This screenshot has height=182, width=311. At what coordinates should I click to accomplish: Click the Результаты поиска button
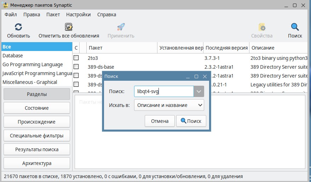tap(37, 149)
